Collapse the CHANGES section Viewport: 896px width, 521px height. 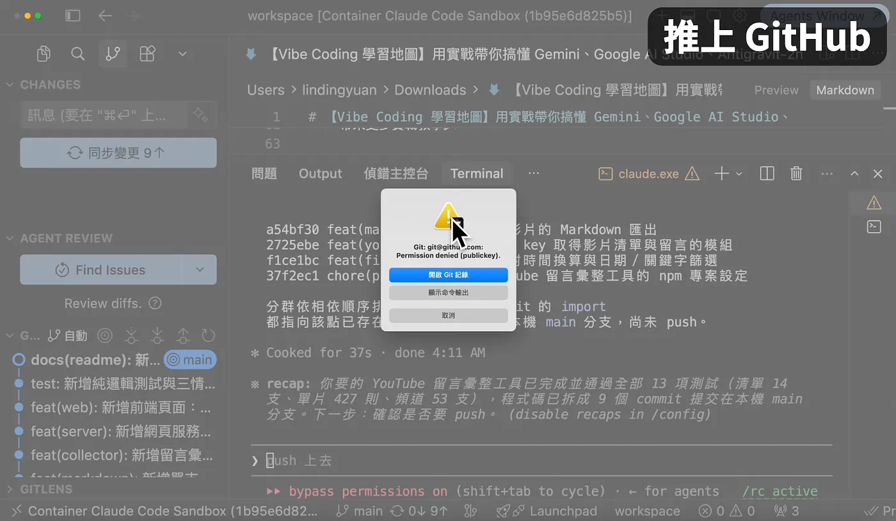click(x=10, y=84)
